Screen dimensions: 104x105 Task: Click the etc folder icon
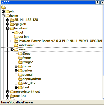(x=8, y=11)
